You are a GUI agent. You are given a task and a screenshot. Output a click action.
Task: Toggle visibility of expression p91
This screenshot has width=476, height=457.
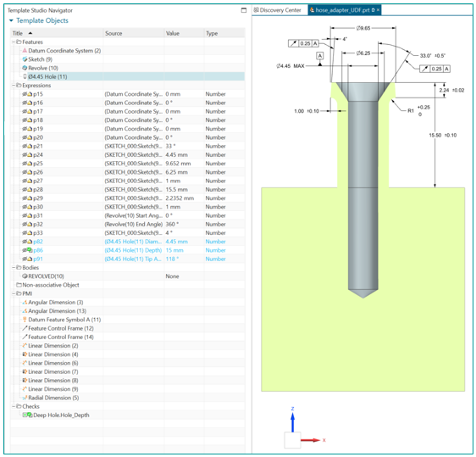tap(25, 259)
